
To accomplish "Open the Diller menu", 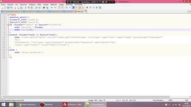I will point(39,5).
